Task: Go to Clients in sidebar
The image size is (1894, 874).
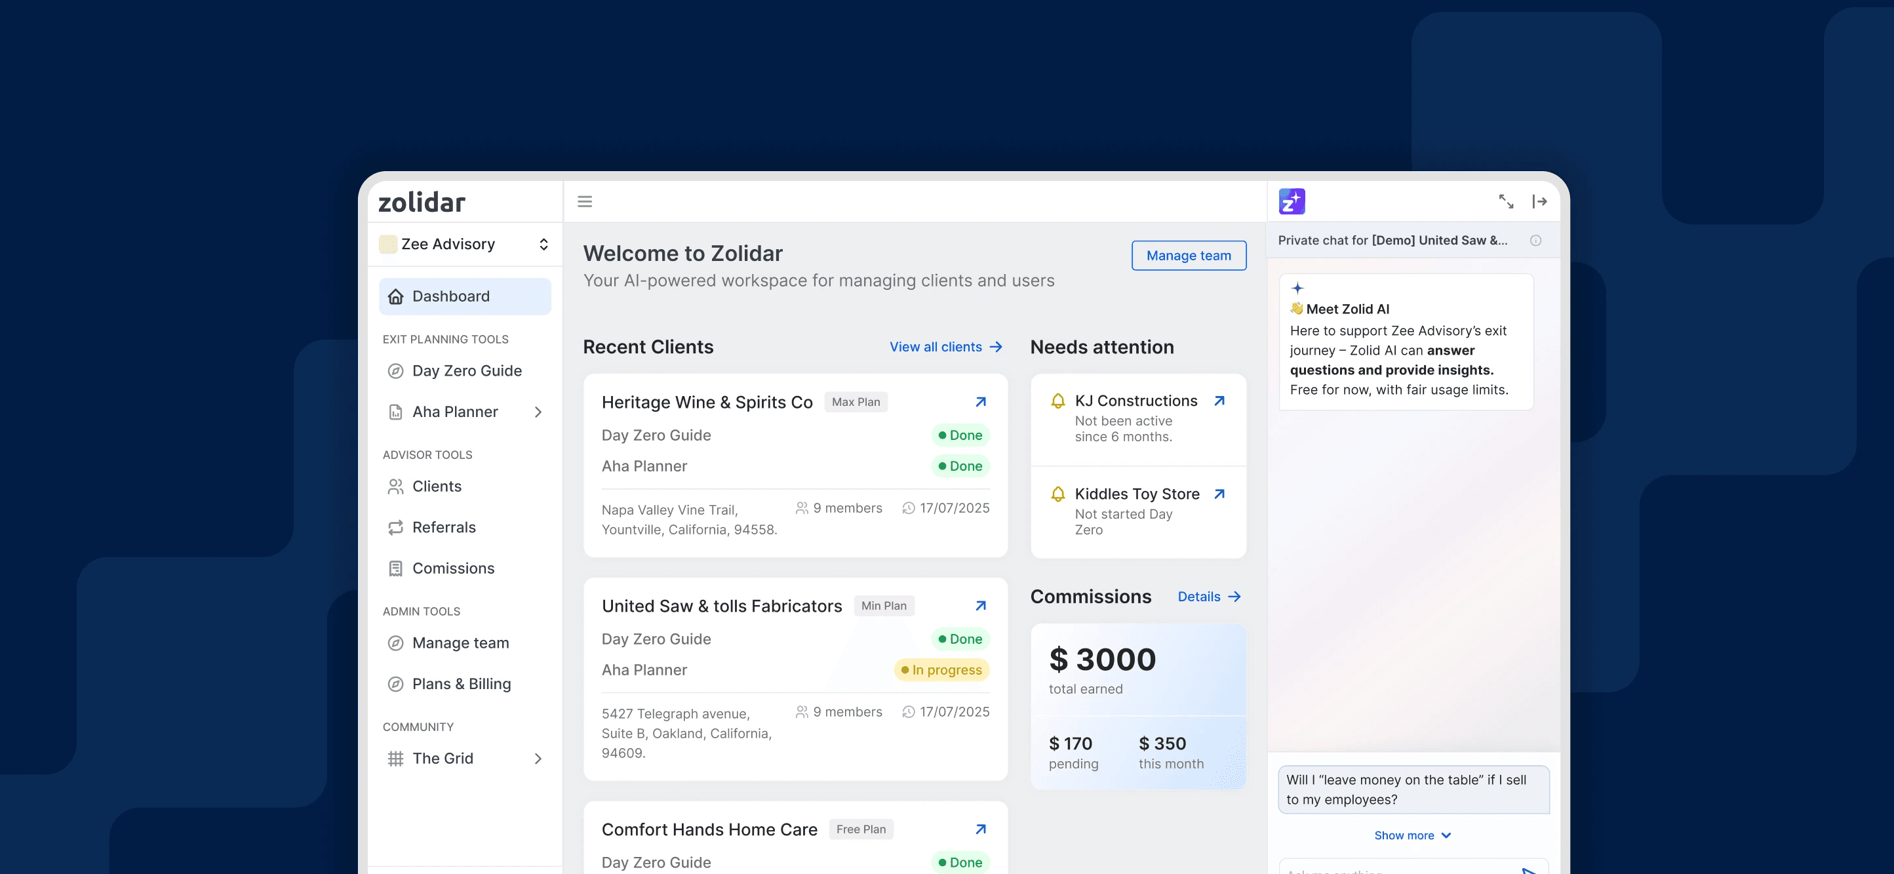Action: click(437, 487)
